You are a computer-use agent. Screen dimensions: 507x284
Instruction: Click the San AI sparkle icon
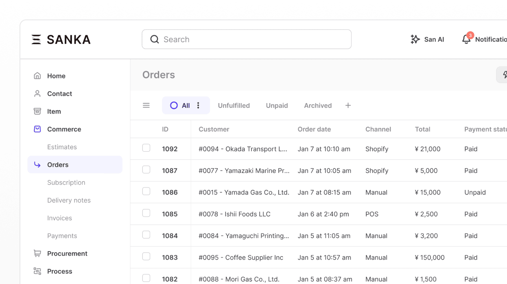[415, 39]
